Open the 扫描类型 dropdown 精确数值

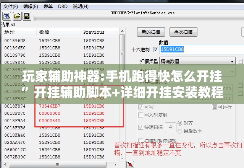197,61
